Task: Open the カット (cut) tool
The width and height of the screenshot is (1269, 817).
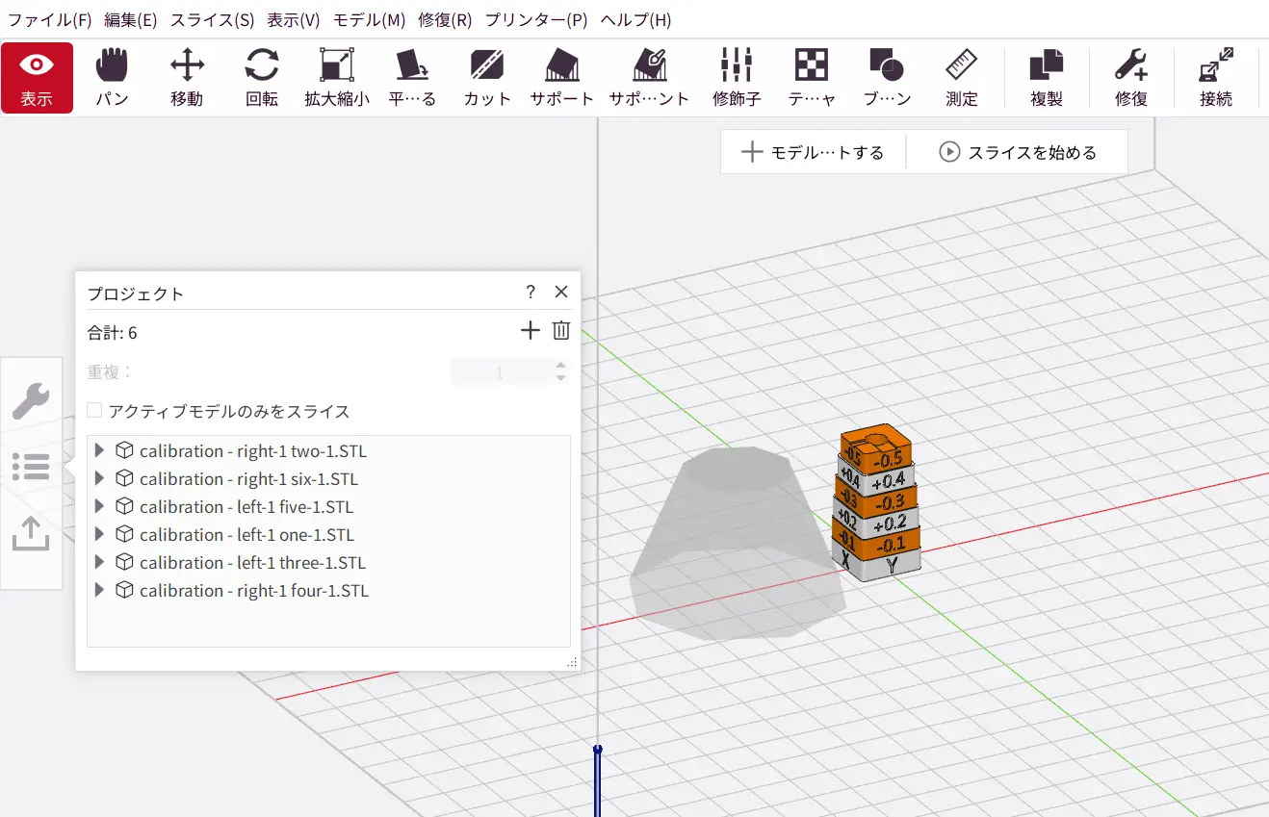Action: click(487, 77)
